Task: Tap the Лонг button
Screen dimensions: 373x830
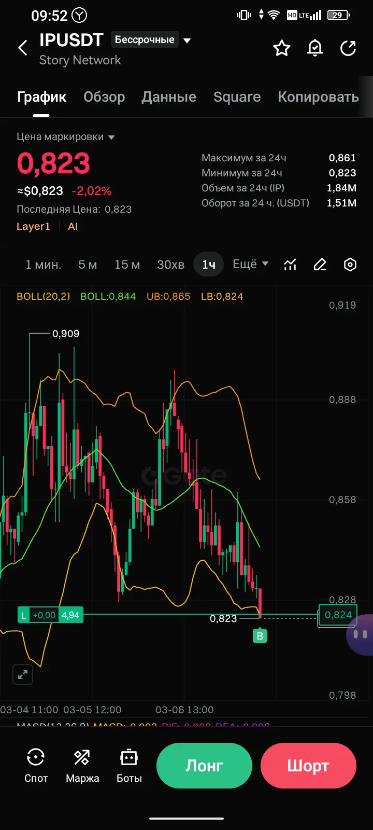Action: point(204,766)
